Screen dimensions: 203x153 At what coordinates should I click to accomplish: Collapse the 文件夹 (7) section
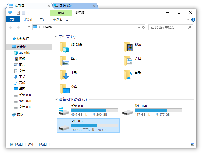[56, 36]
